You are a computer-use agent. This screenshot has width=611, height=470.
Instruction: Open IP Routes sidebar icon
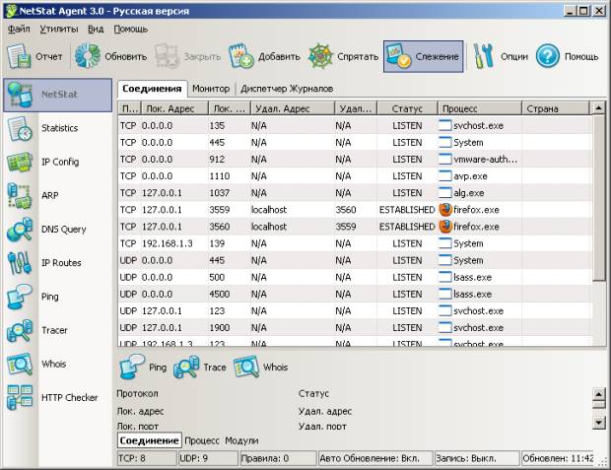[x=20, y=263]
